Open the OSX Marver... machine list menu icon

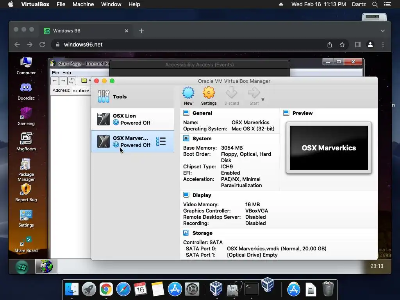(161, 141)
